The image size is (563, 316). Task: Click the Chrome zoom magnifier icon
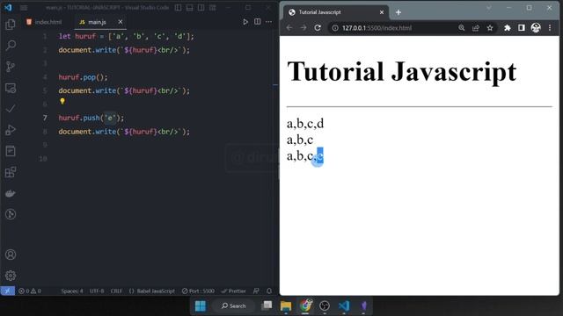[x=461, y=27]
